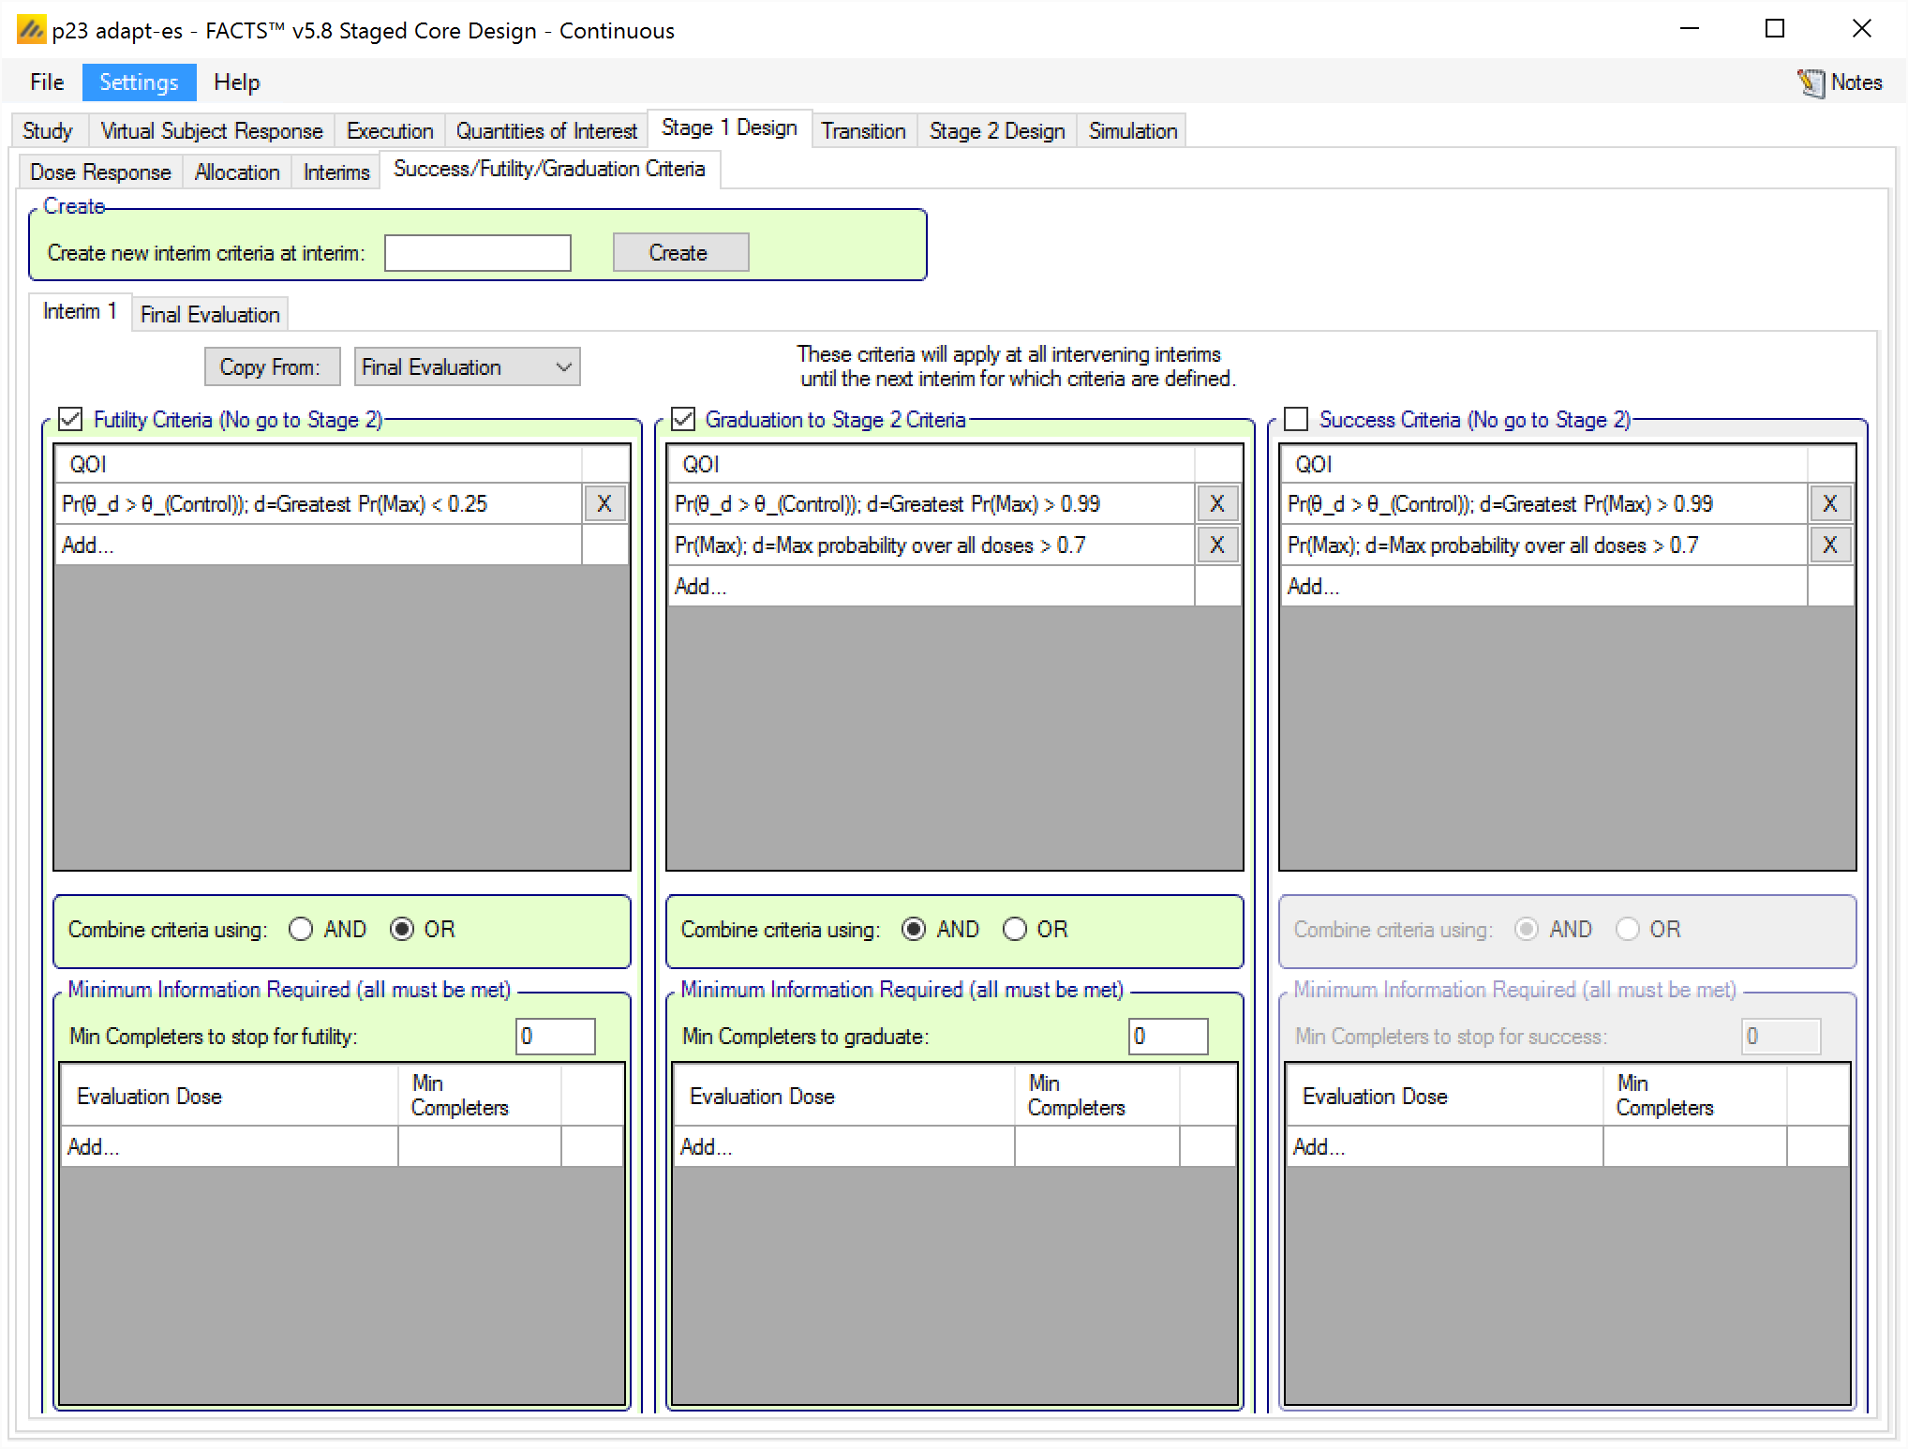Click the Copy From button
This screenshot has width=1908, height=1449.
(271, 366)
